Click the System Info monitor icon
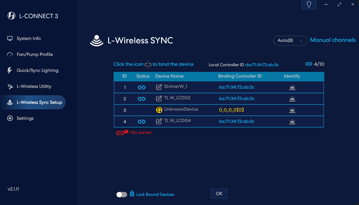Viewport: 359px width, 205px height. click(10, 38)
